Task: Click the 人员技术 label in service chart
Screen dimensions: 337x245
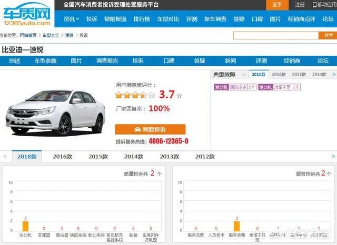Action: (216, 235)
